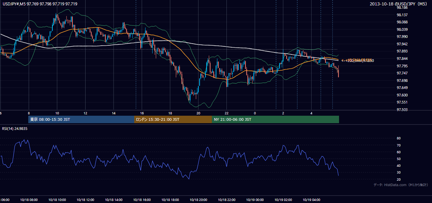The width and height of the screenshot is (432, 203).
Task: Click RSI scale value 20
Action: coord(399,179)
